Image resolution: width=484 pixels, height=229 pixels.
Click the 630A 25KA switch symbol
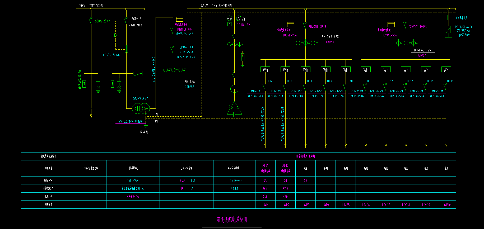[x=91, y=21]
